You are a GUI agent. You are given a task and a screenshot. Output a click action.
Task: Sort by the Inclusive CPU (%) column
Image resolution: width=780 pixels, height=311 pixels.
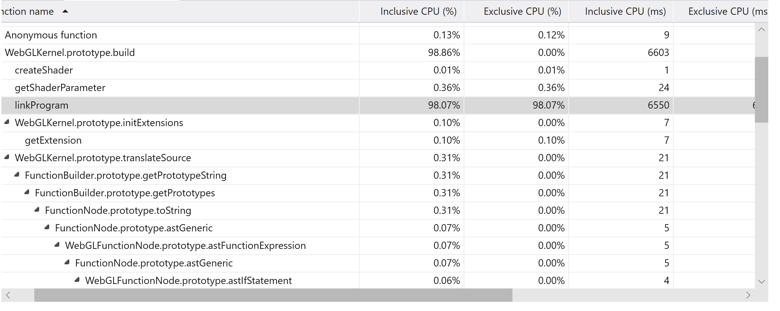419,11
